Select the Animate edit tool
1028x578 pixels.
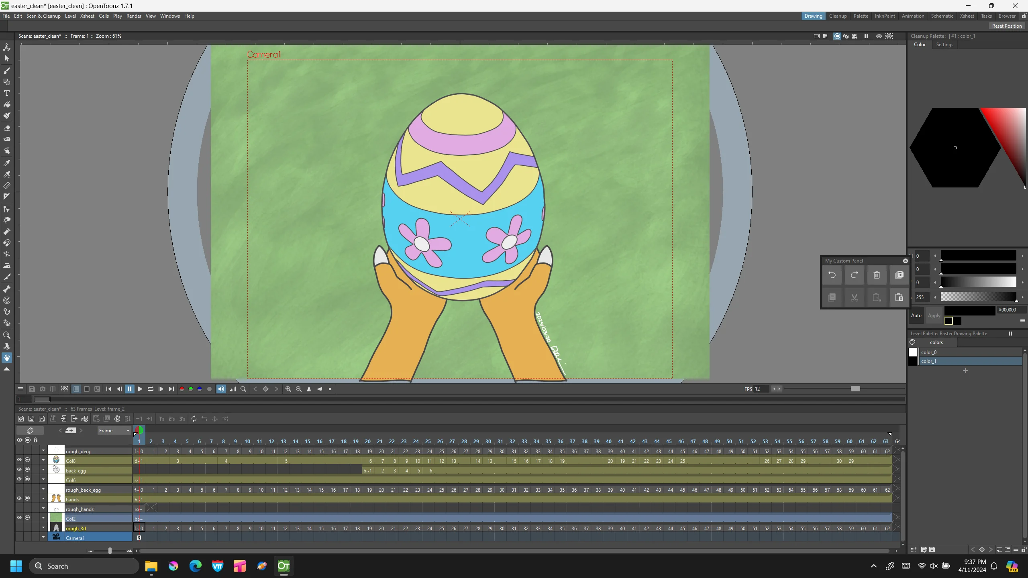tap(7, 47)
